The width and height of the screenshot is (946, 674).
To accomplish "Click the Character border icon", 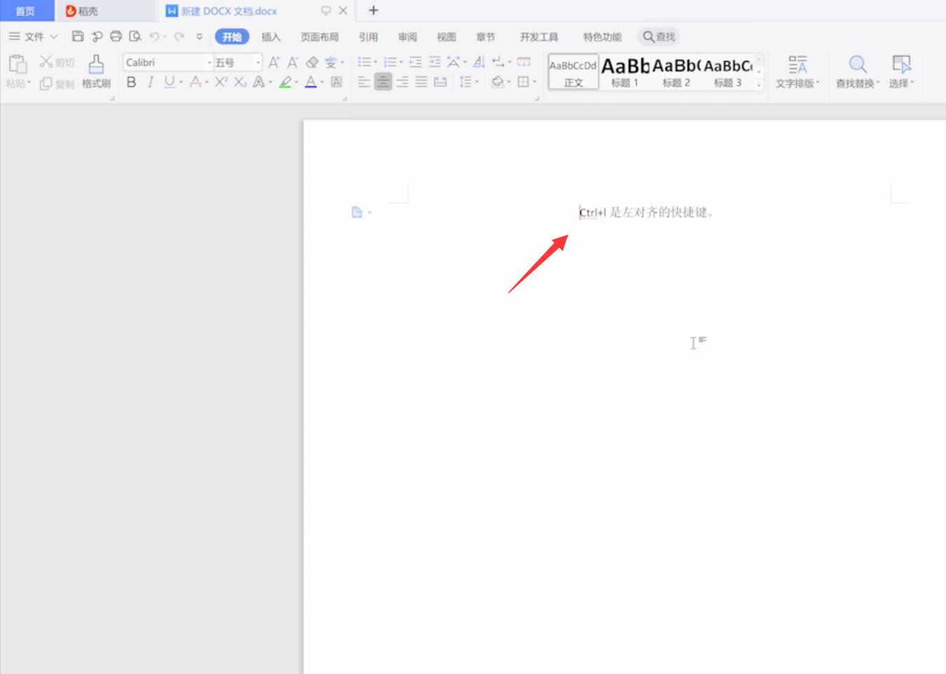I will coord(336,82).
